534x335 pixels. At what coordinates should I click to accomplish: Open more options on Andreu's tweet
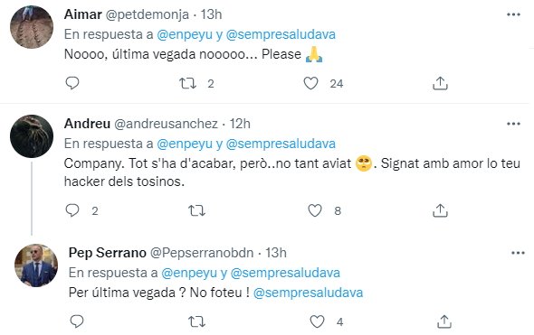pyautogui.click(x=513, y=124)
